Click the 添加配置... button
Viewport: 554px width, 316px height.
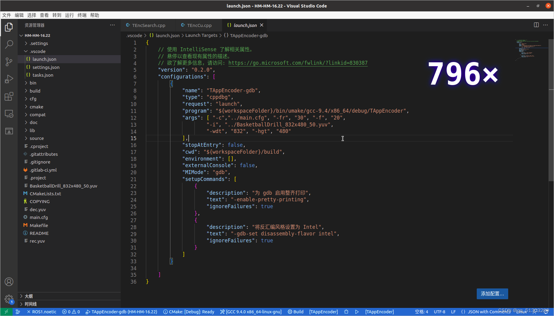pyautogui.click(x=492, y=294)
